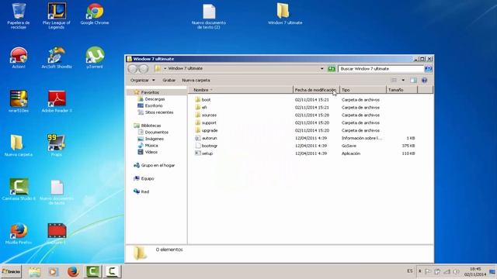Toggle the preview pane button
497x279 pixels.
point(413,81)
